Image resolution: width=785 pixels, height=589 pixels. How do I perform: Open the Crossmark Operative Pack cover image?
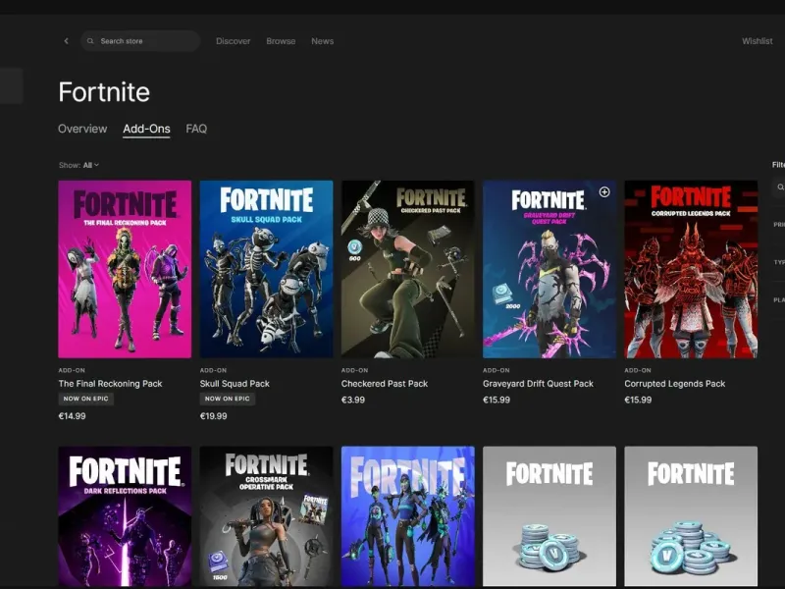(266, 516)
